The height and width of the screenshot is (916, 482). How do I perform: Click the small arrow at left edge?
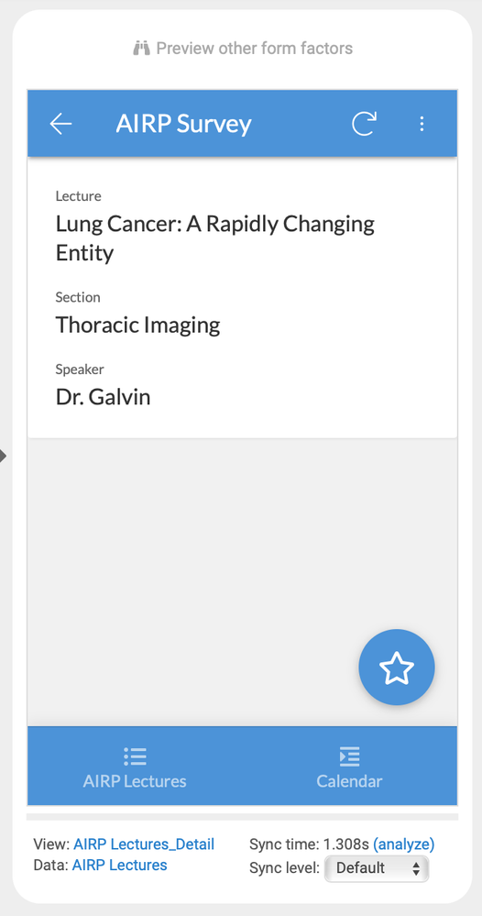point(3,456)
